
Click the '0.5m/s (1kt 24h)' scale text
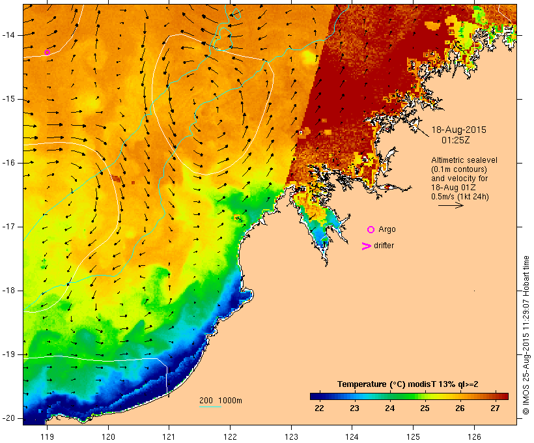pyautogui.click(x=460, y=197)
